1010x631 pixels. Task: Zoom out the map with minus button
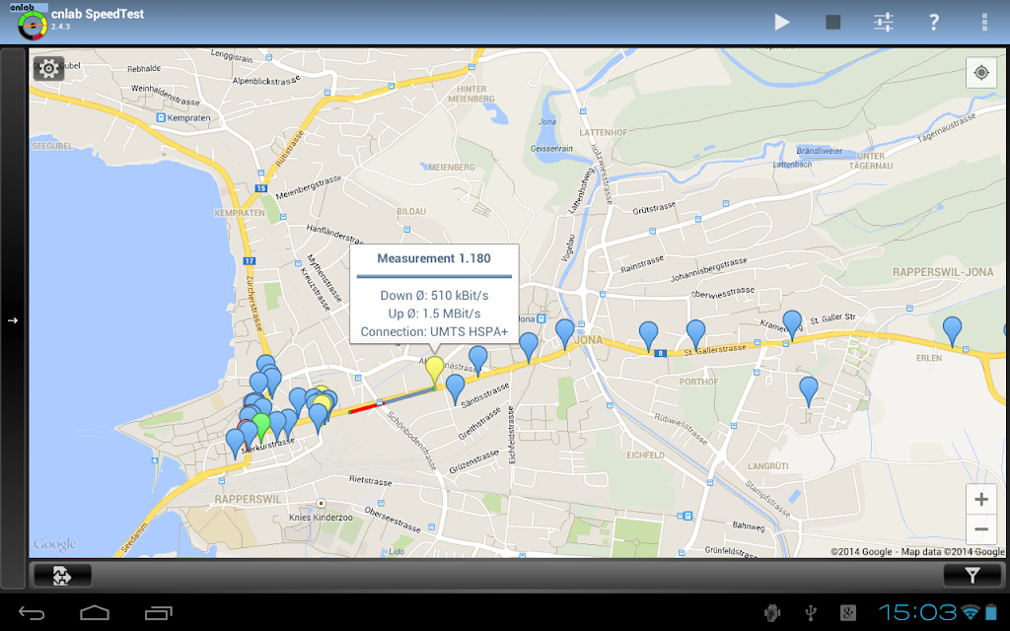[x=981, y=529]
